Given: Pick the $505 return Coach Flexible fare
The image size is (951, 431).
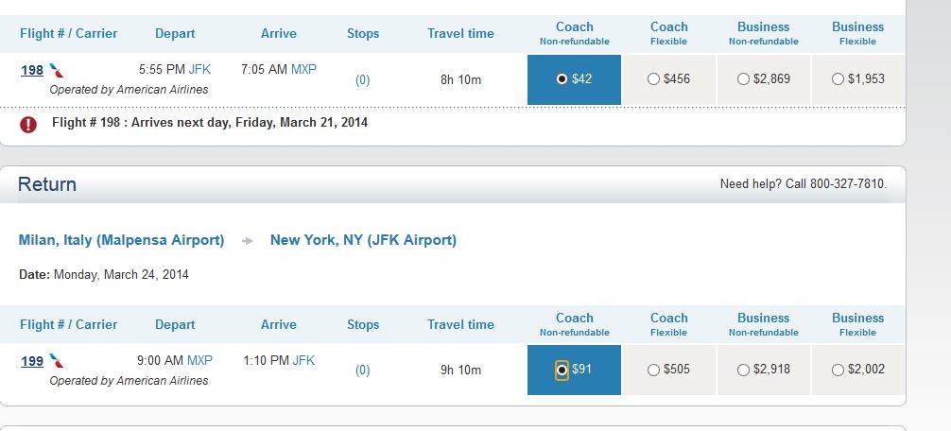Looking at the screenshot, I should point(653,370).
